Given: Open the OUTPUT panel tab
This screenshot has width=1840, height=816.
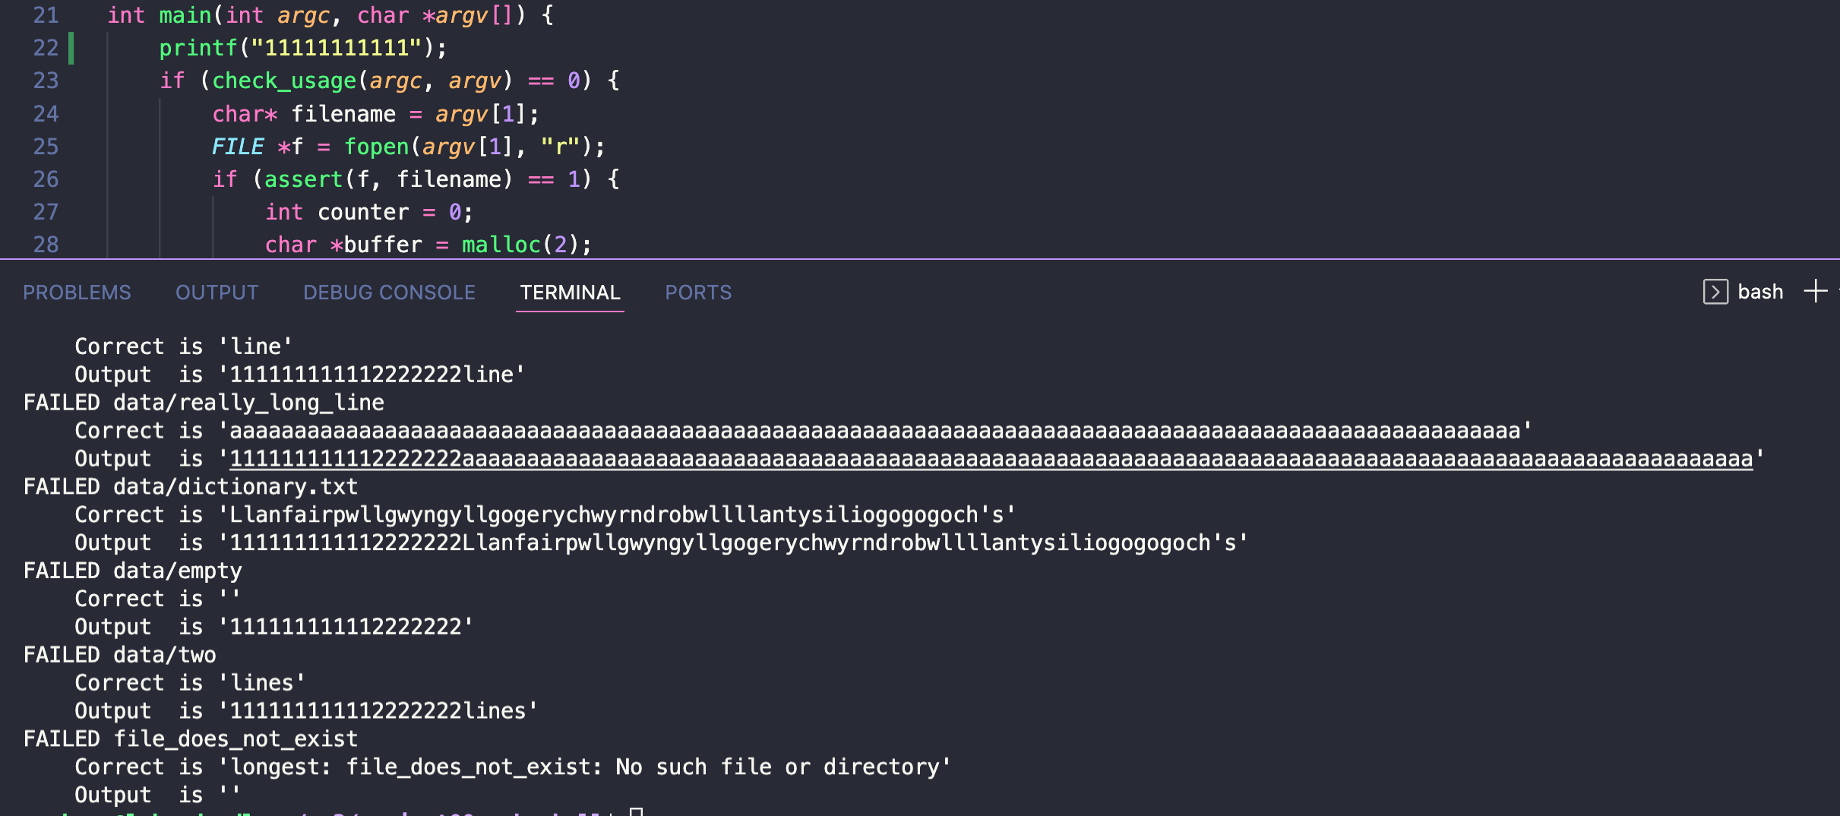Looking at the screenshot, I should (217, 293).
